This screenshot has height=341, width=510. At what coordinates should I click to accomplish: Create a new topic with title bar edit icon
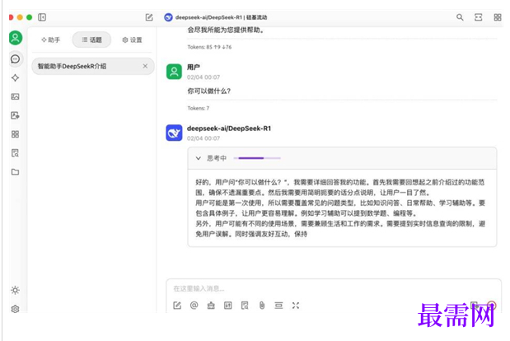pyautogui.click(x=149, y=17)
